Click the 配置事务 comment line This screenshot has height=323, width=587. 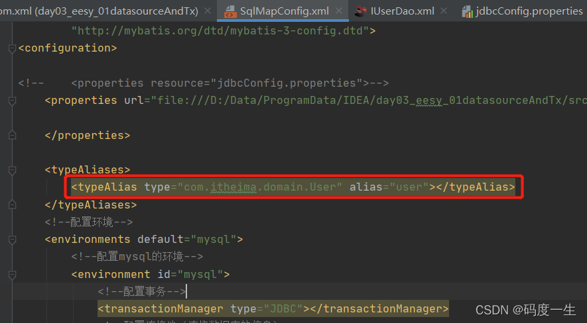(142, 292)
